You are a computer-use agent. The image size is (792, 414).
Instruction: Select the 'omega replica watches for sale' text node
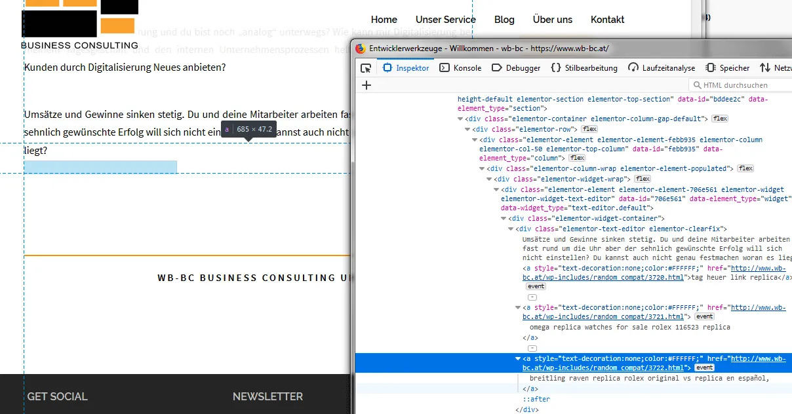point(629,327)
